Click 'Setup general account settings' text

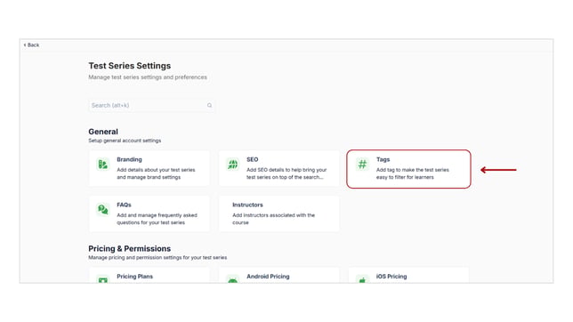(x=125, y=141)
